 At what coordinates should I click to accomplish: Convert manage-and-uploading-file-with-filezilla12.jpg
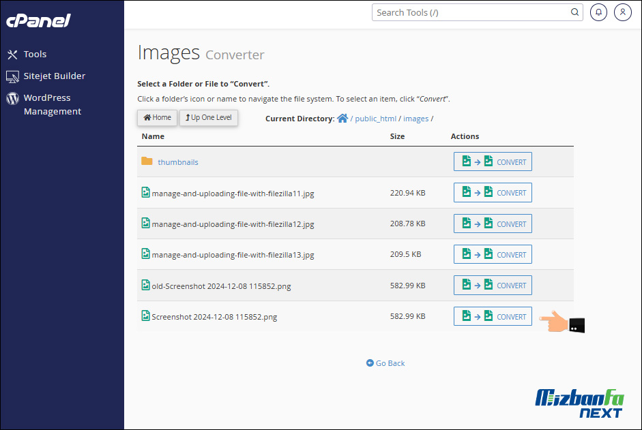coord(493,224)
